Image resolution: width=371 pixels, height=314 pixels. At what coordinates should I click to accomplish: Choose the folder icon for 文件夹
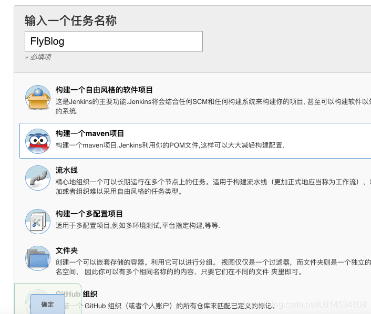point(38,258)
